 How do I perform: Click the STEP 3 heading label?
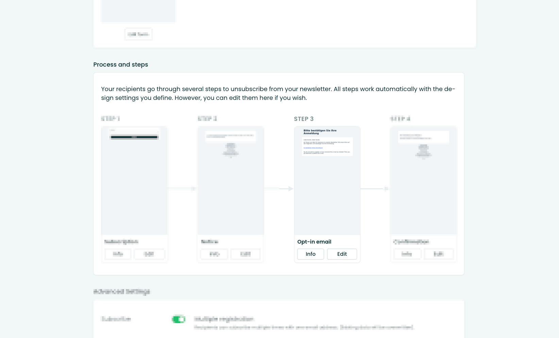[304, 119]
